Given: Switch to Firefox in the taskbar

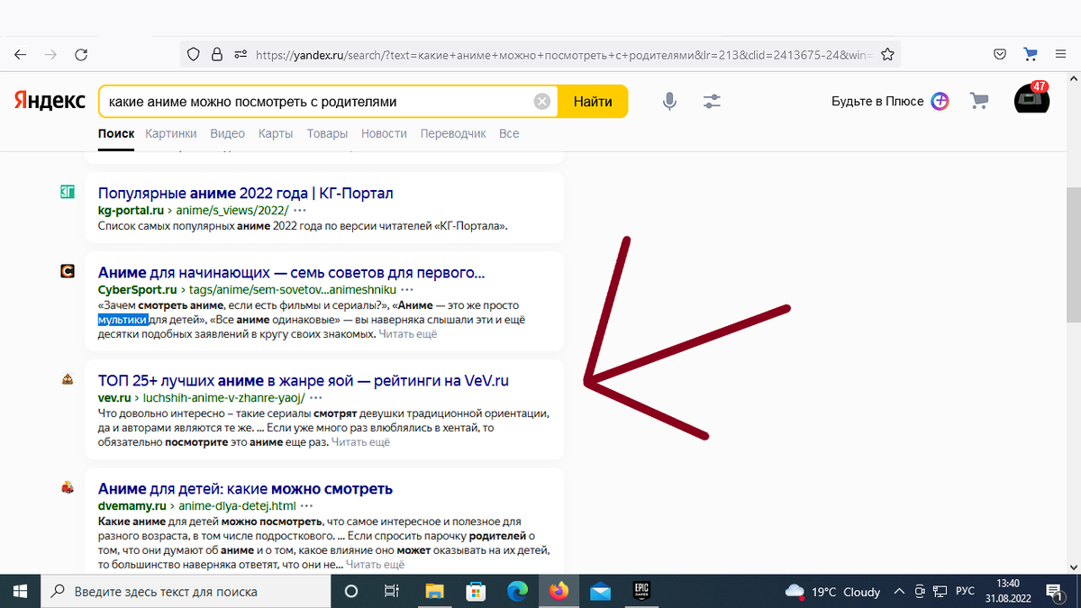Looking at the screenshot, I should click(x=559, y=592).
